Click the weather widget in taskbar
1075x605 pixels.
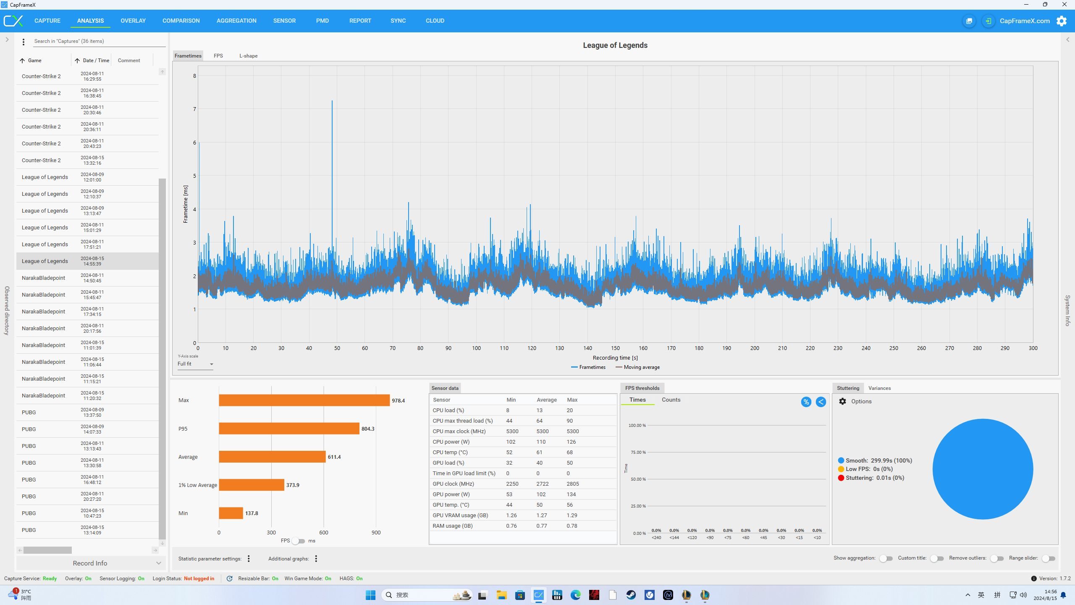tap(20, 594)
